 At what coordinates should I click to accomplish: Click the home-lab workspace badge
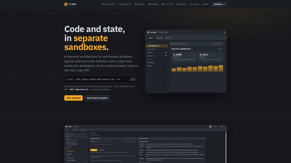pyautogui.click(x=163, y=32)
